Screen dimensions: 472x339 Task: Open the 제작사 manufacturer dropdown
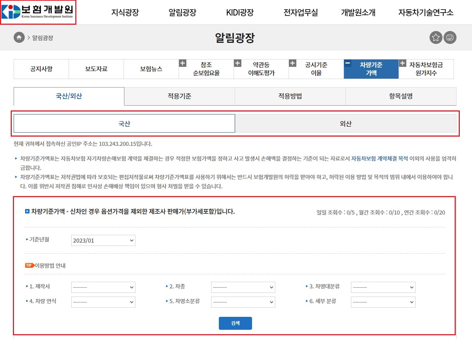[103, 287]
